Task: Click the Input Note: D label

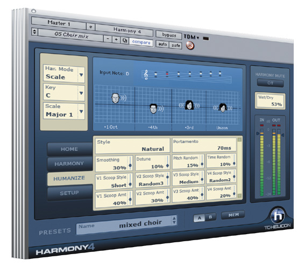Action: (114, 73)
